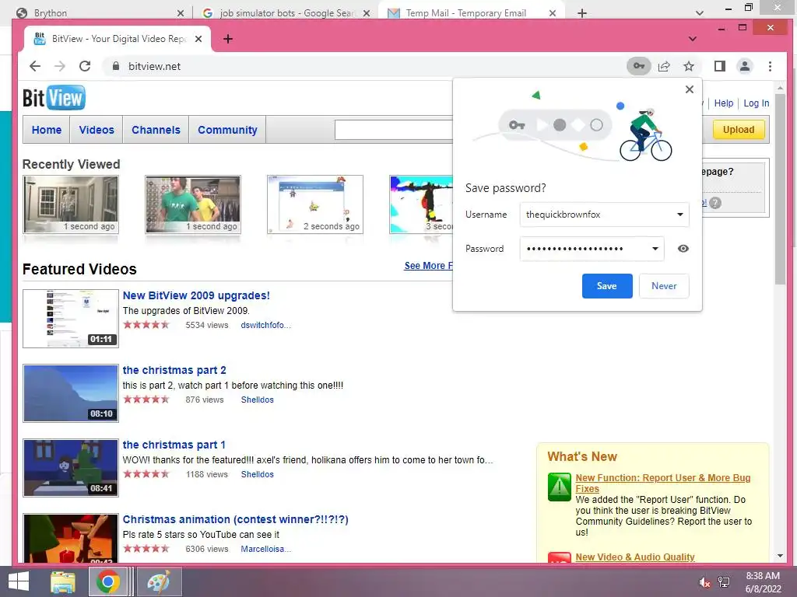Open Marcelloisa channel link
The height and width of the screenshot is (597, 797).
(266, 549)
